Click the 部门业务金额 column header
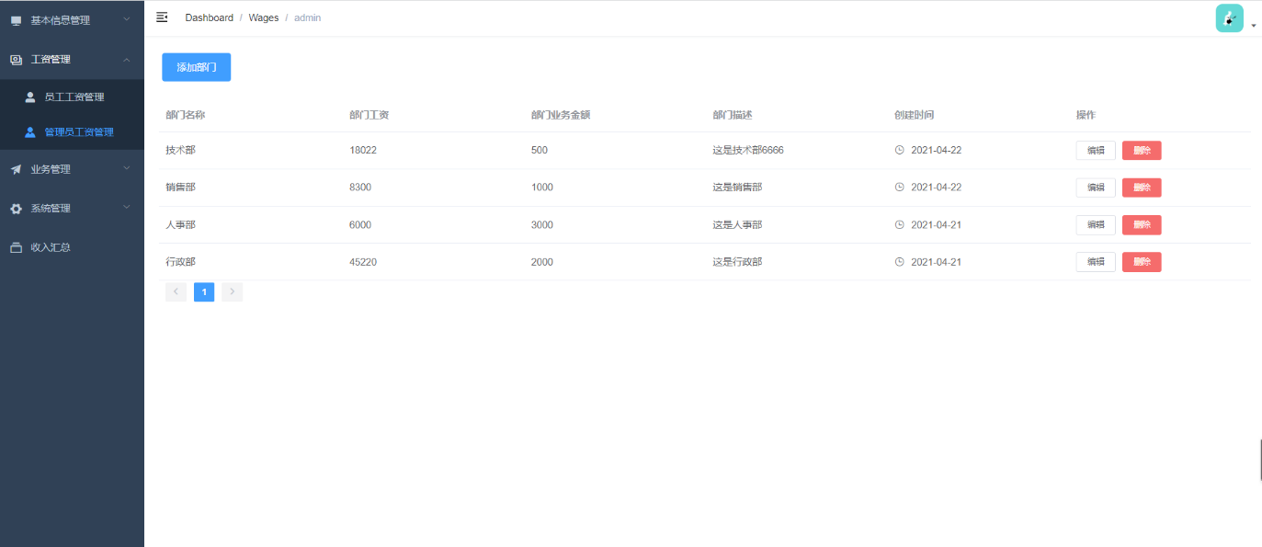The width and height of the screenshot is (1262, 547). point(561,115)
